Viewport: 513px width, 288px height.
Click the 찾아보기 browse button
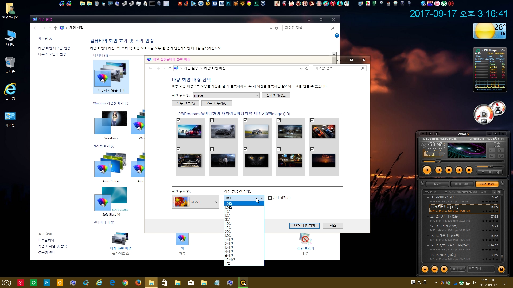[x=276, y=95]
